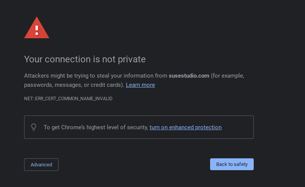This screenshot has height=187, width=305.
Task: Click the NET::ERR_CERT_COMMON_NAME_INVALID error code
Action: (x=68, y=99)
